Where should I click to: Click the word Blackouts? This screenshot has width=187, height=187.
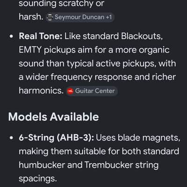click(x=142, y=36)
